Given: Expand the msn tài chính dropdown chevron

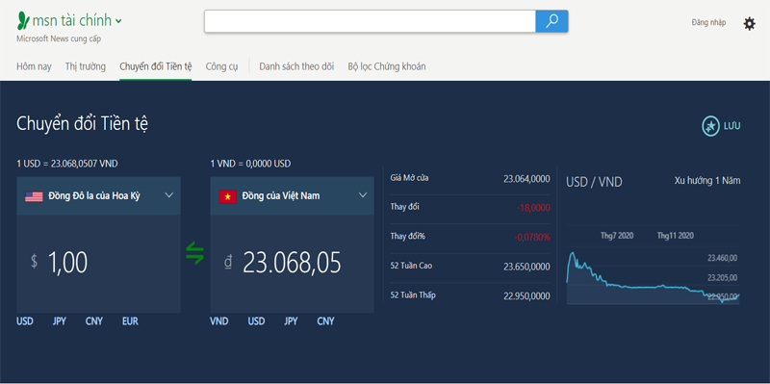Looking at the screenshot, I should [x=118, y=21].
